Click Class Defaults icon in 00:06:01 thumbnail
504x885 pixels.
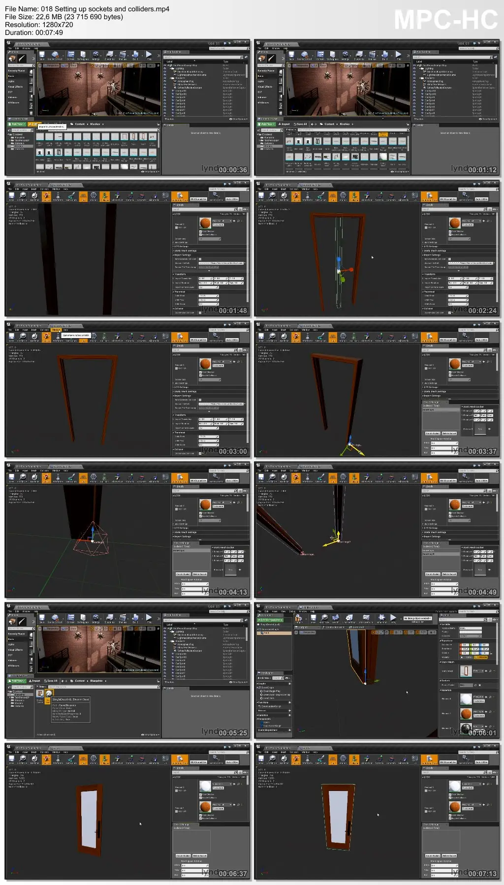coord(366,618)
